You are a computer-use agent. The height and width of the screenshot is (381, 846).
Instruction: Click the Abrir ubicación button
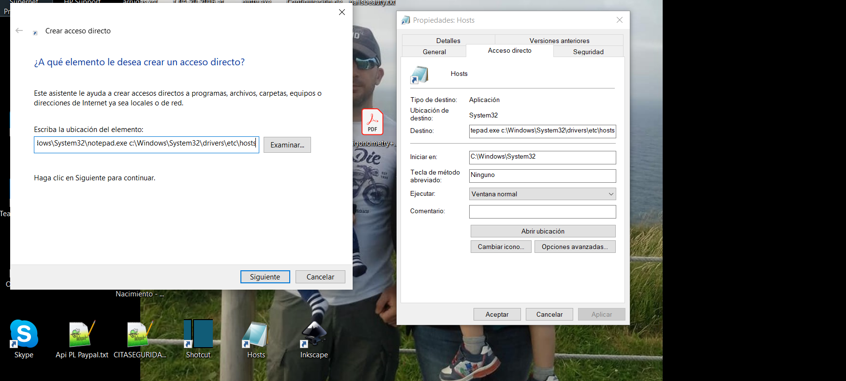coord(543,231)
